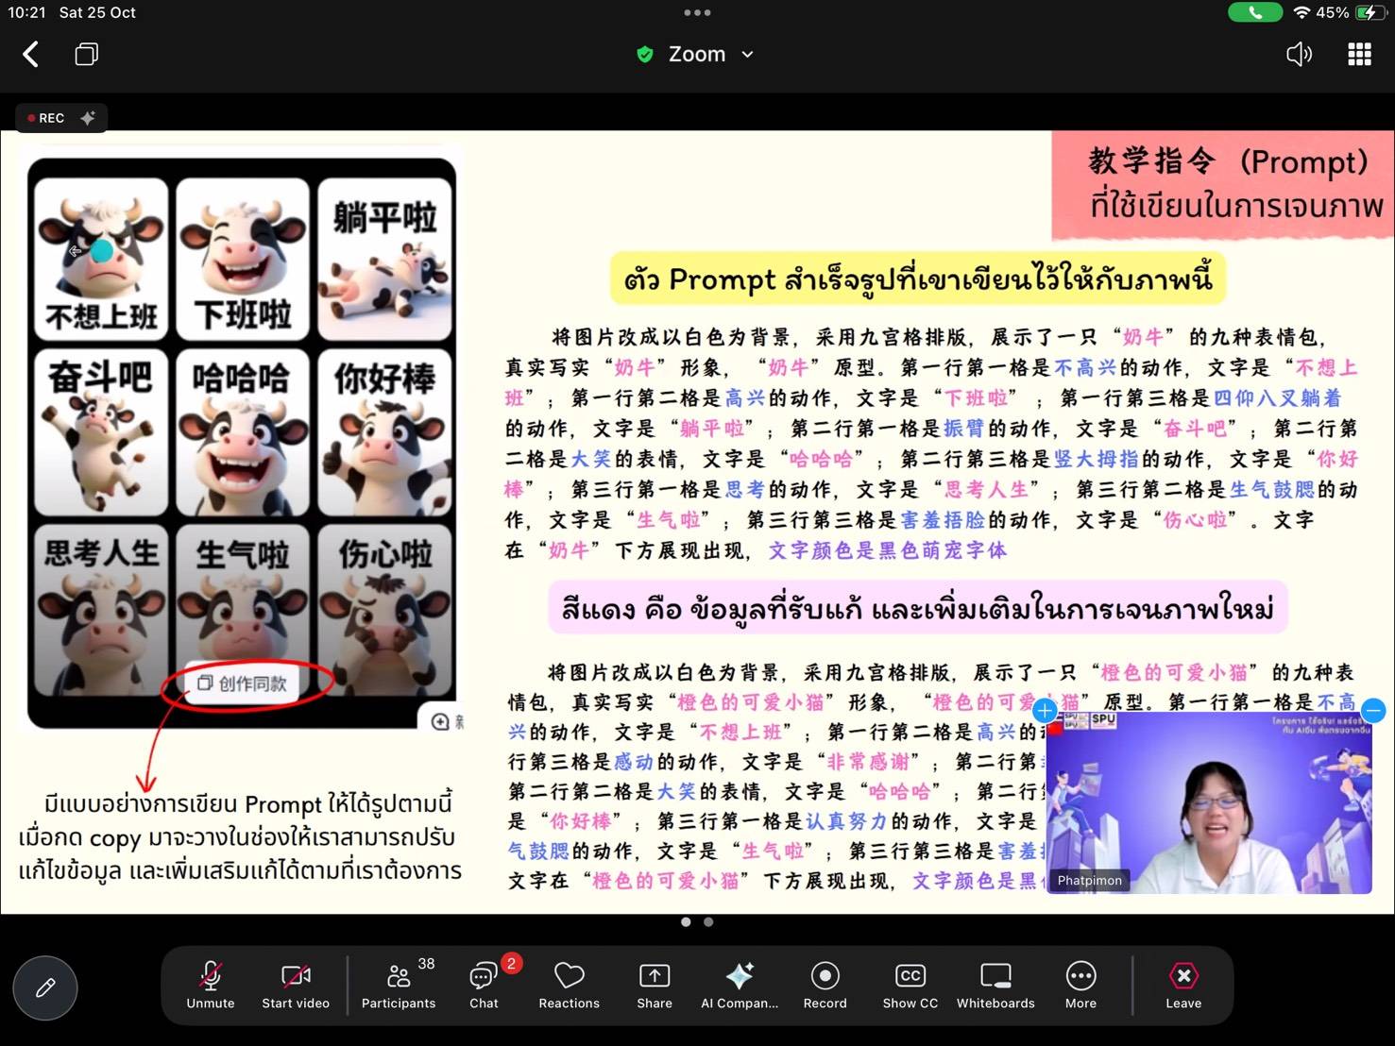
Task: Open the Share screen option
Action: pyautogui.click(x=655, y=986)
